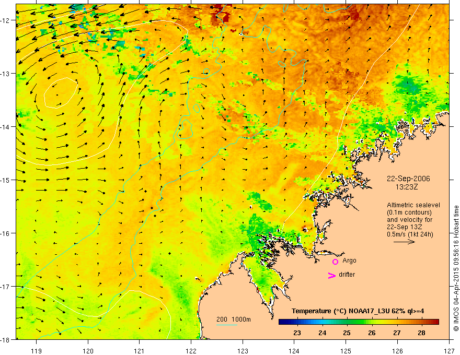Click longitude axis label 124

tap(294, 351)
